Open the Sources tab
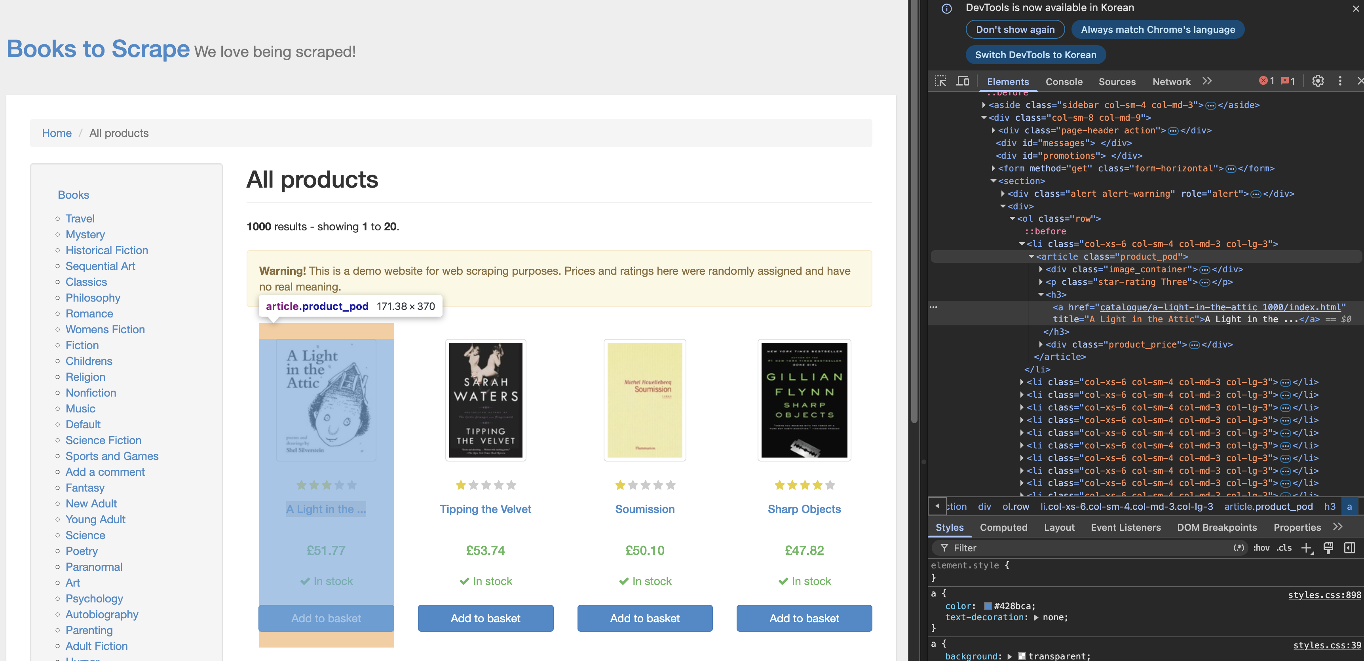Viewport: 1364px width, 661px height. 1117,82
